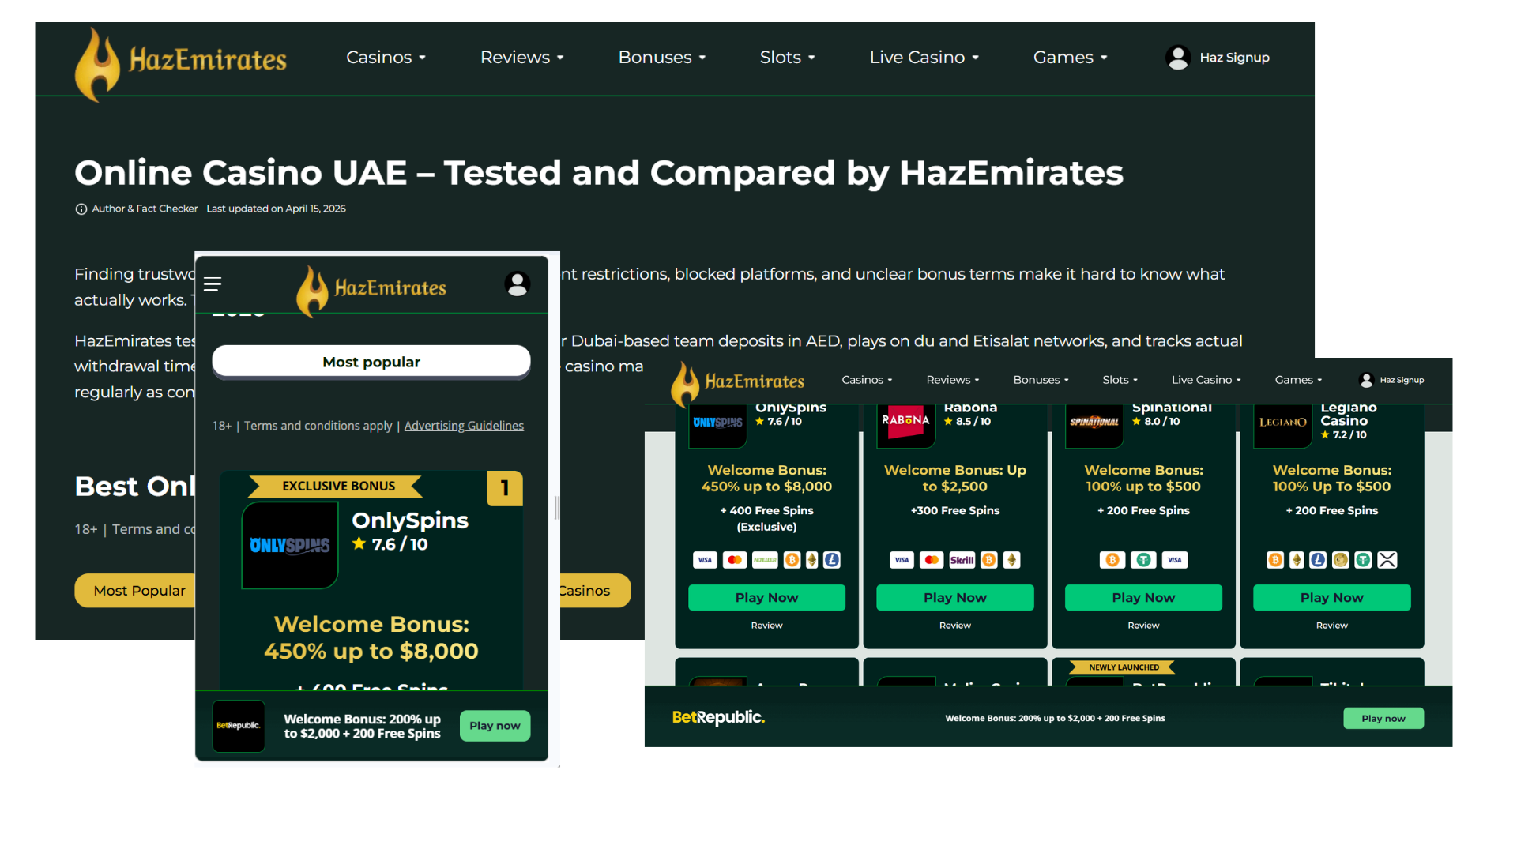
Task: Open the Bonuses dropdown in the main desktop header
Action: click(x=661, y=58)
